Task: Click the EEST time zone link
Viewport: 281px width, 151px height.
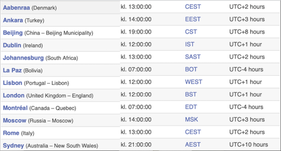Action: coord(193,19)
